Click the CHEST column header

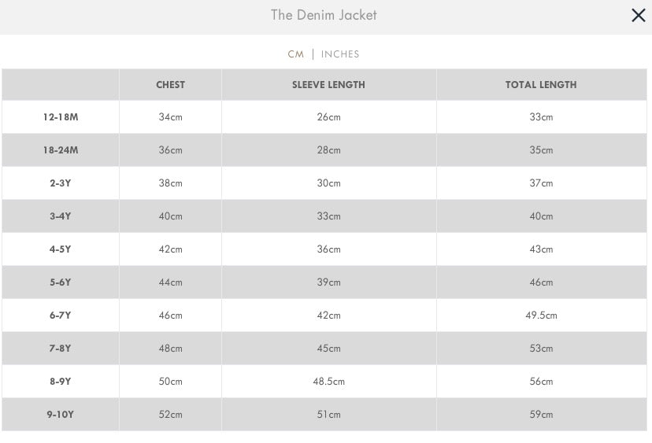(170, 85)
